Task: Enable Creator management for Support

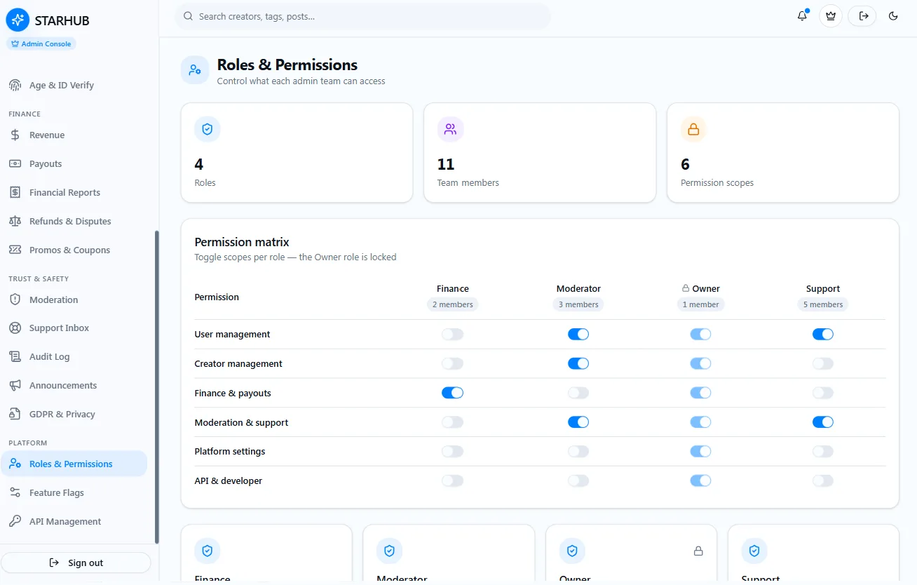Action: (x=823, y=363)
